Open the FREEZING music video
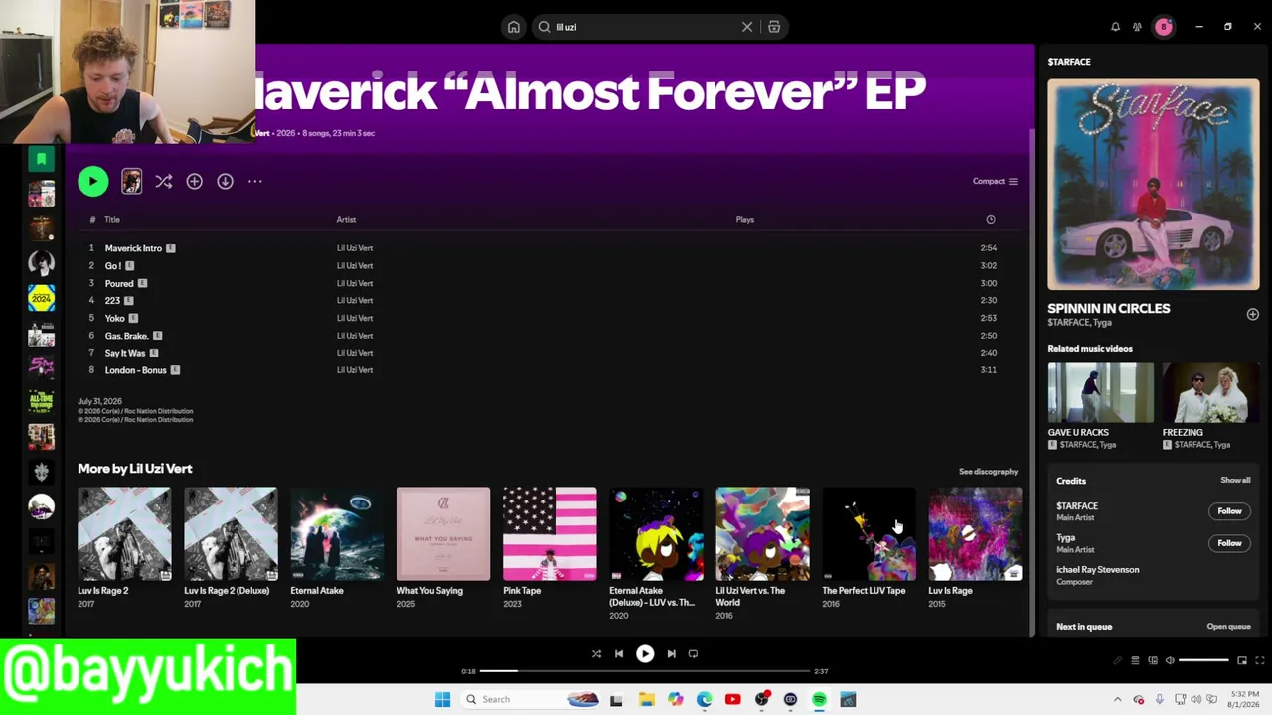The width and height of the screenshot is (1272, 715). (1210, 392)
